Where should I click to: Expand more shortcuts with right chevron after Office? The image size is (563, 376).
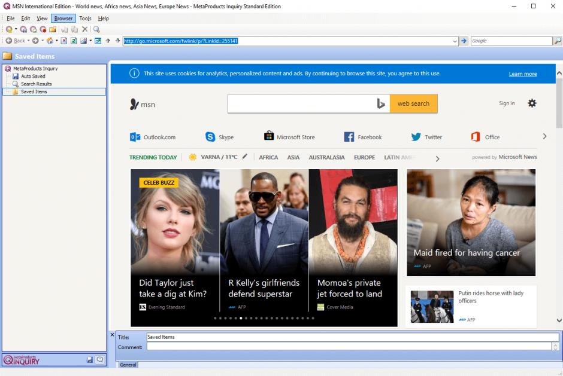click(544, 136)
